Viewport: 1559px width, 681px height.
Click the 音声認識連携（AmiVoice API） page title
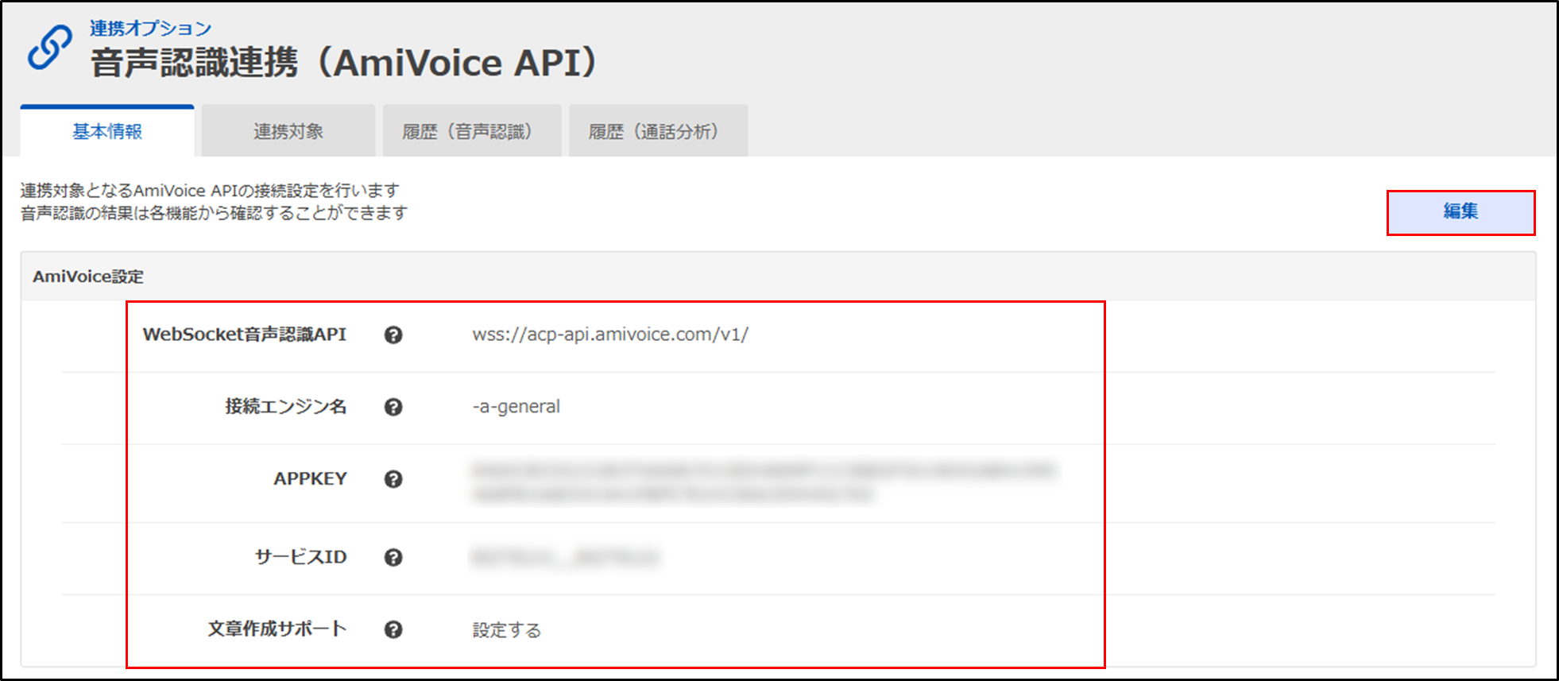[x=343, y=64]
